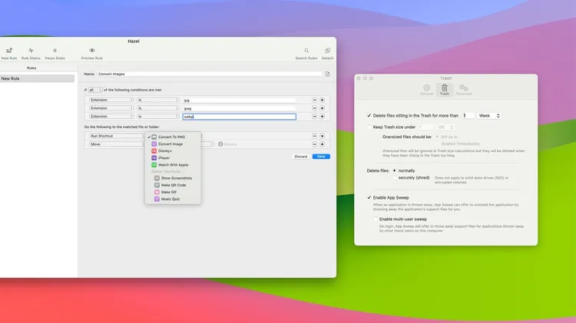Click the webp extension value field

point(239,117)
